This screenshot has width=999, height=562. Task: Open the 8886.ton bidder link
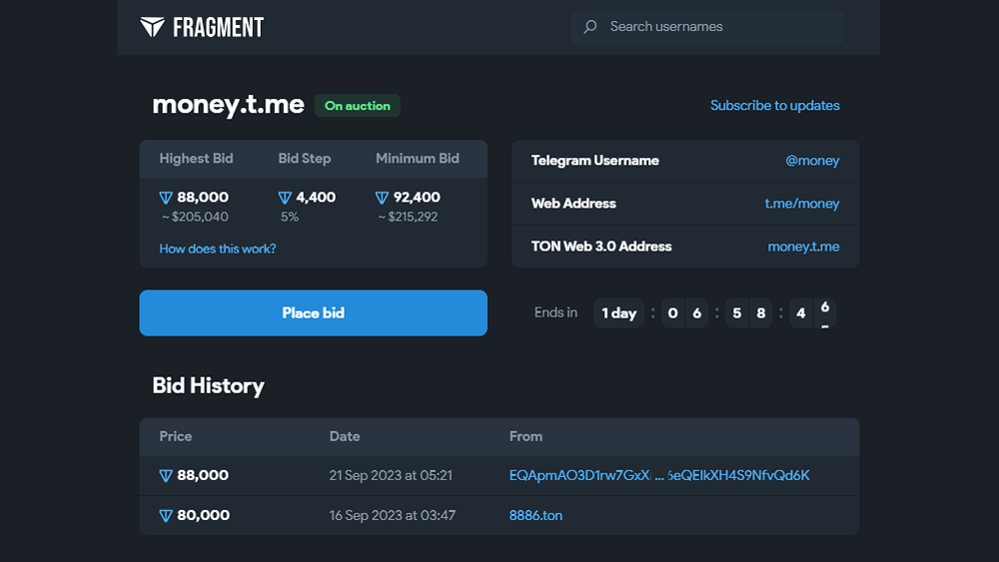[535, 515]
